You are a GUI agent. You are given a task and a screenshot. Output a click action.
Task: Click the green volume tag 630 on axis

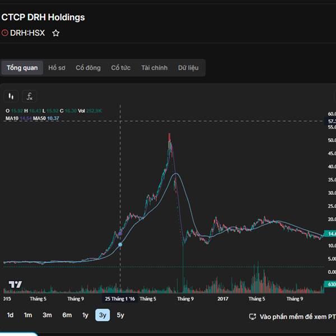[x=330, y=284]
